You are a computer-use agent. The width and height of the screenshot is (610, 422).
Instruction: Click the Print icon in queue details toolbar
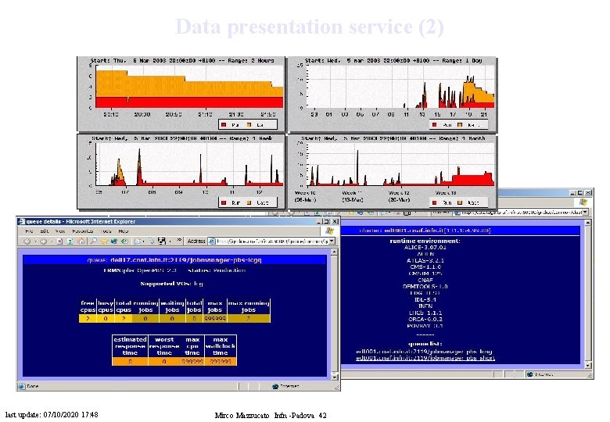152,241
